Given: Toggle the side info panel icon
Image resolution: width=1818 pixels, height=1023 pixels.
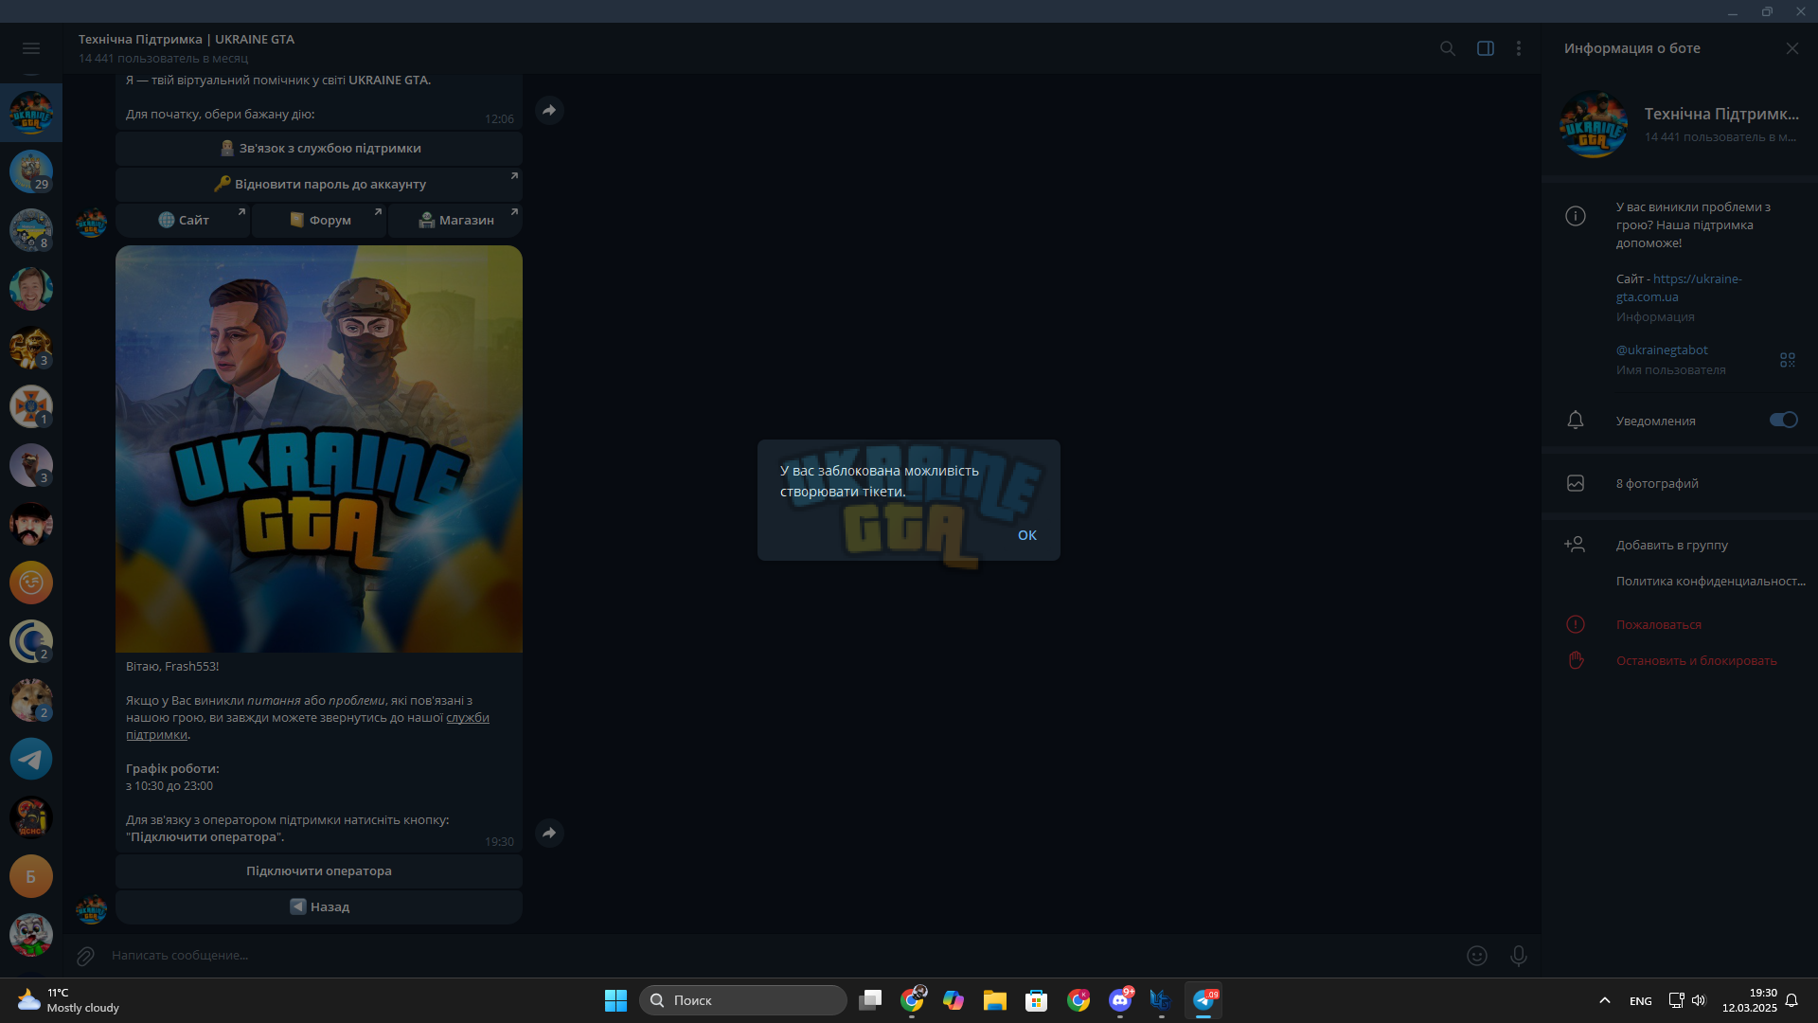Looking at the screenshot, I should (x=1486, y=48).
